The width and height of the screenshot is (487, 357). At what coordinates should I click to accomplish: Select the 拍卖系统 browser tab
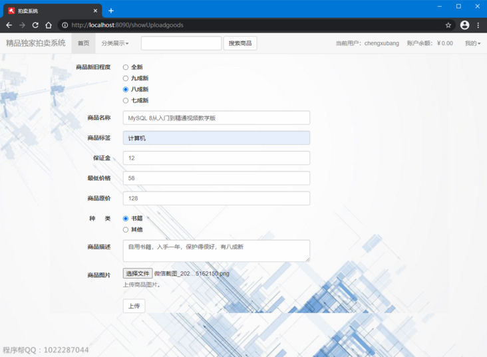click(x=53, y=11)
